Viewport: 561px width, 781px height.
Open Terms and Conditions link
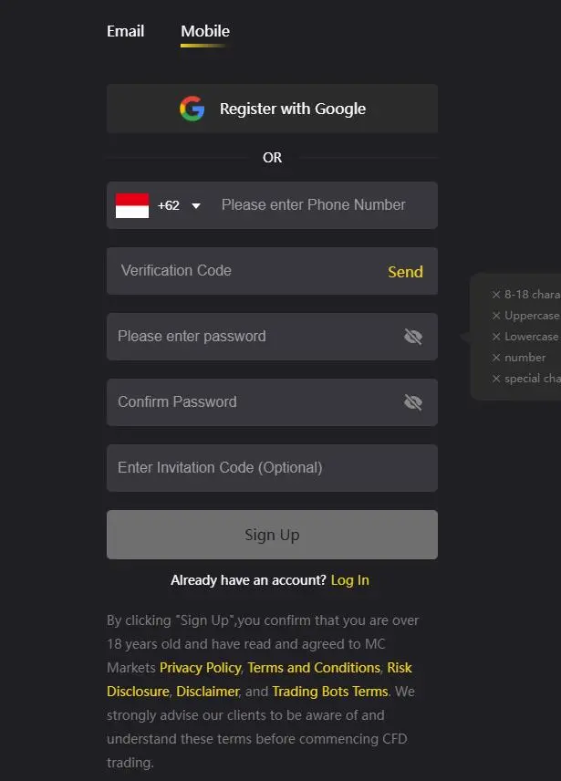[314, 668]
